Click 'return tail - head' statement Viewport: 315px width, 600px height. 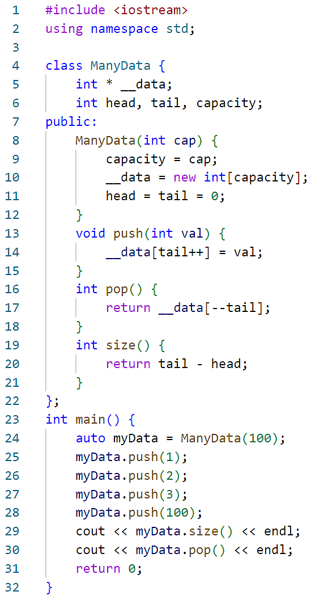click(177, 364)
